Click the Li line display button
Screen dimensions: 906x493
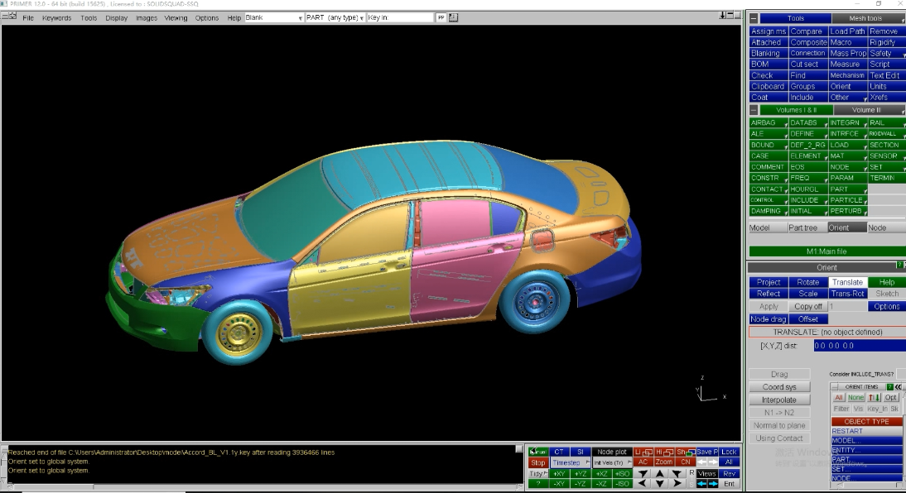click(x=643, y=452)
